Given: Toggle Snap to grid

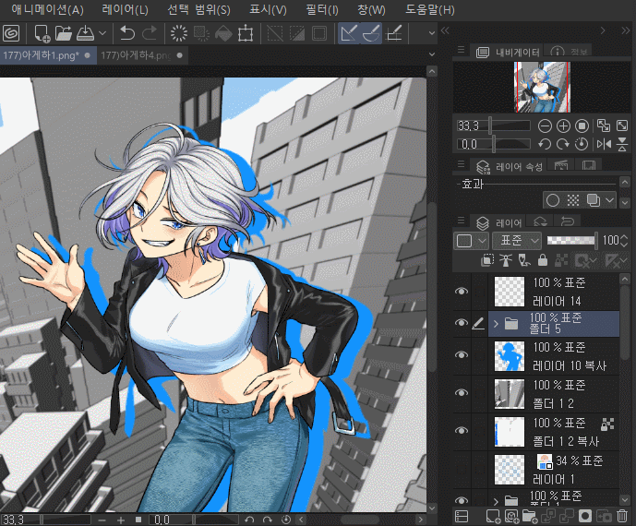Looking at the screenshot, I should [393, 33].
